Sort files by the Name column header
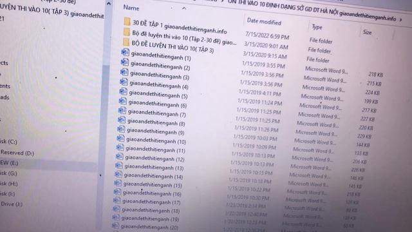Screen dimensions: 412x232 coord(131,8)
